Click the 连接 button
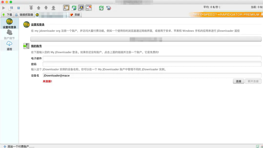The width and height of the screenshot is (263, 148). click(x=239, y=81)
